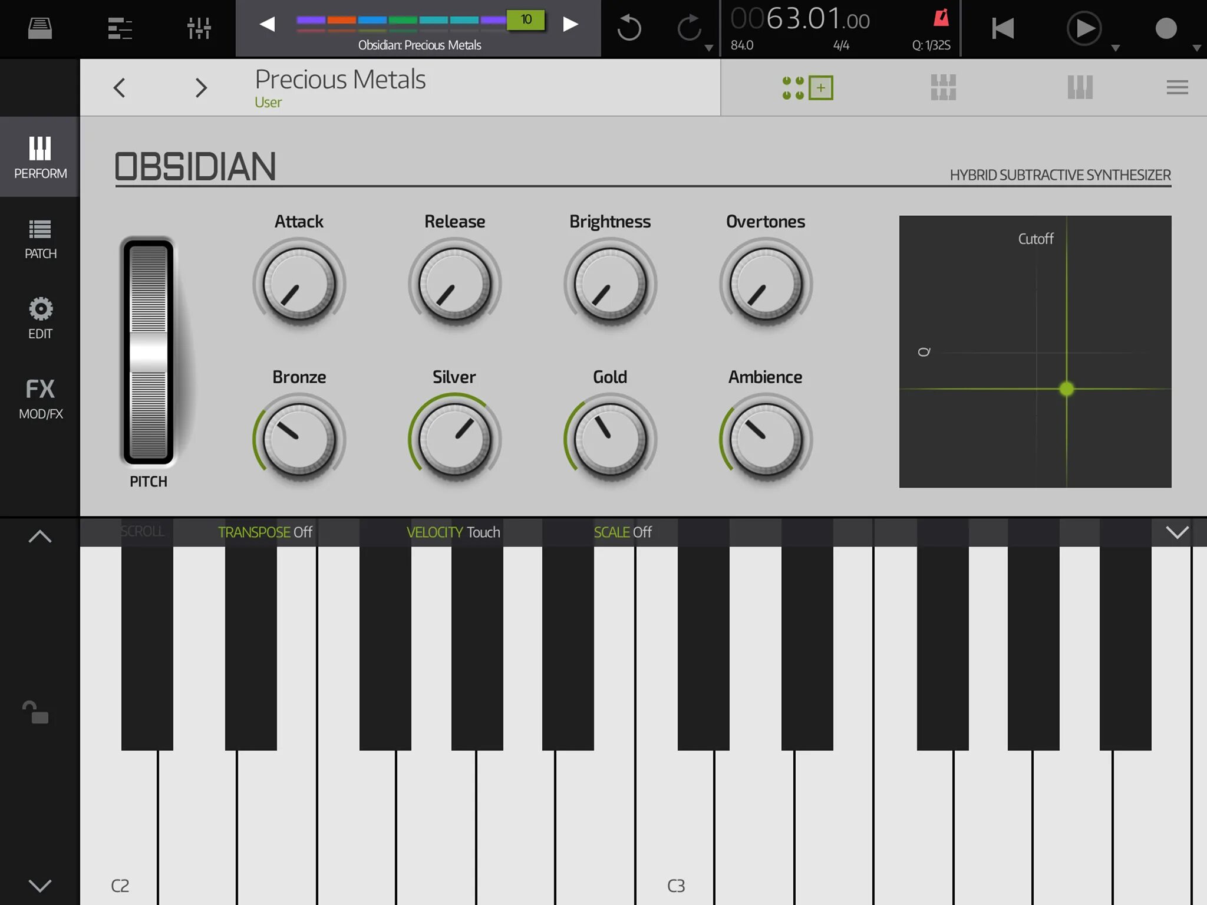Open the song arrangement view icon
The image size is (1207, 905).
click(x=120, y=28)
